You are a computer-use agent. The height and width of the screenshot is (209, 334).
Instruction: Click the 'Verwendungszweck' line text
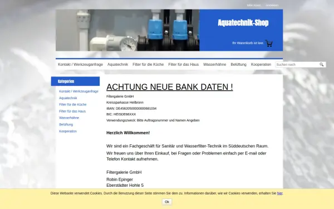point(153,120)
